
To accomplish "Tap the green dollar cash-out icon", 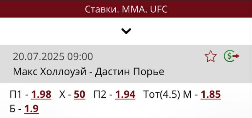I will tap(232, 56).
